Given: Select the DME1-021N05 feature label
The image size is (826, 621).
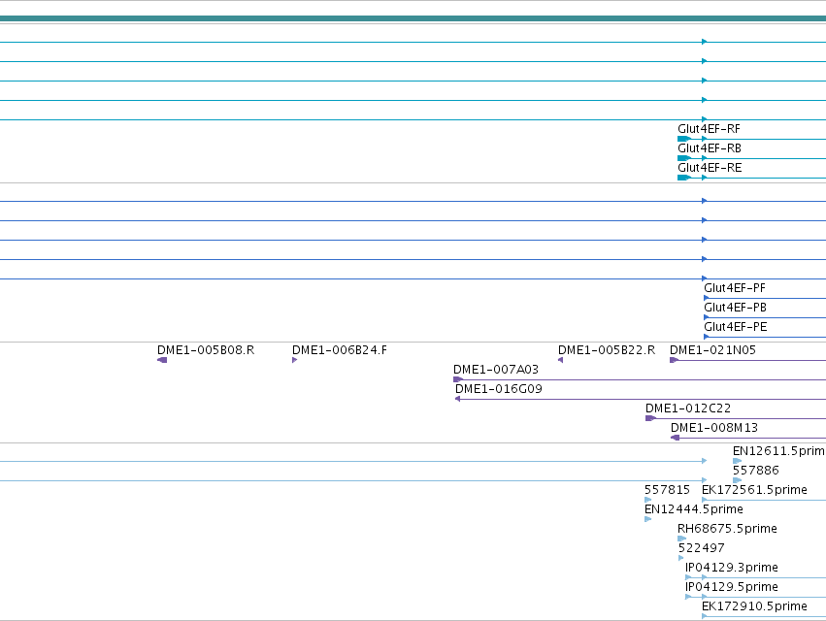Looking at the screenshot, I should [712, 350].
